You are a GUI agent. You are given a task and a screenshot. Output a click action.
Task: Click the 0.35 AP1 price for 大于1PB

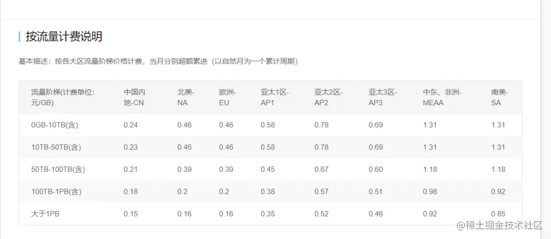point(268,214)
